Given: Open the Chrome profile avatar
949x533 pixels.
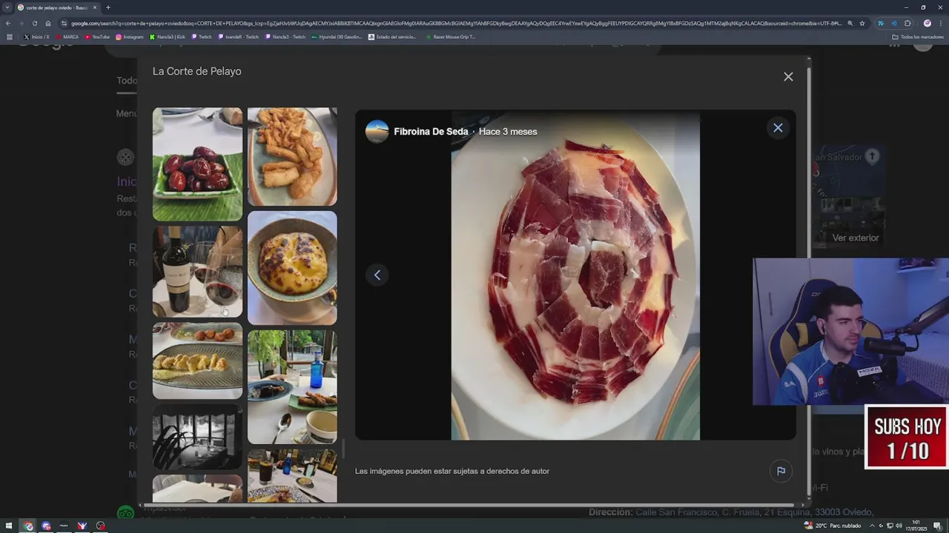Looking at the screenshot, I should (x=927, y=23).
